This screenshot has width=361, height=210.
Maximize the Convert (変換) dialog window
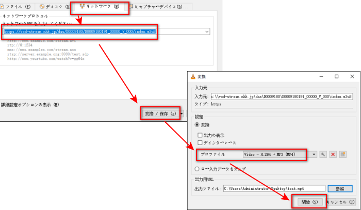[x=336, y=76]
